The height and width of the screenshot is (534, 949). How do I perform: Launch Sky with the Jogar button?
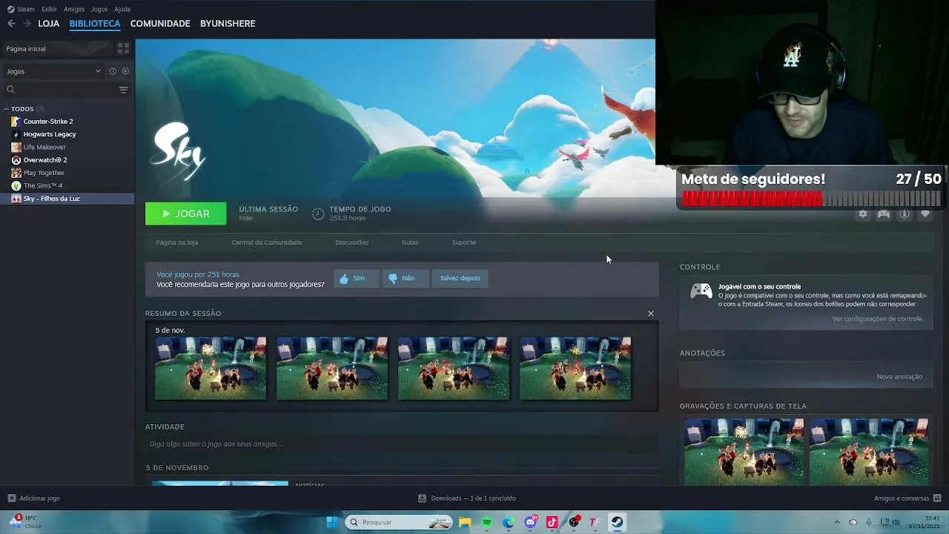point(185,214)
